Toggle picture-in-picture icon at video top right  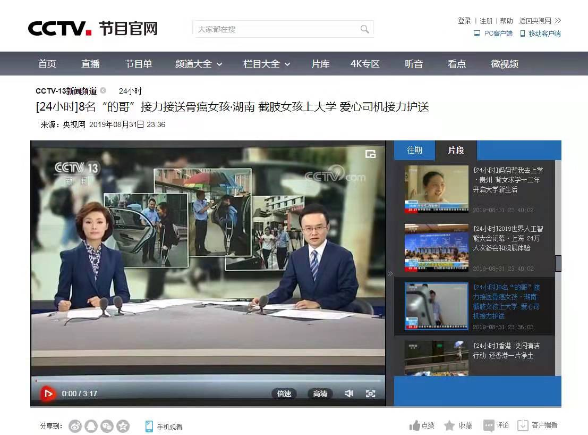pos(371,154)
